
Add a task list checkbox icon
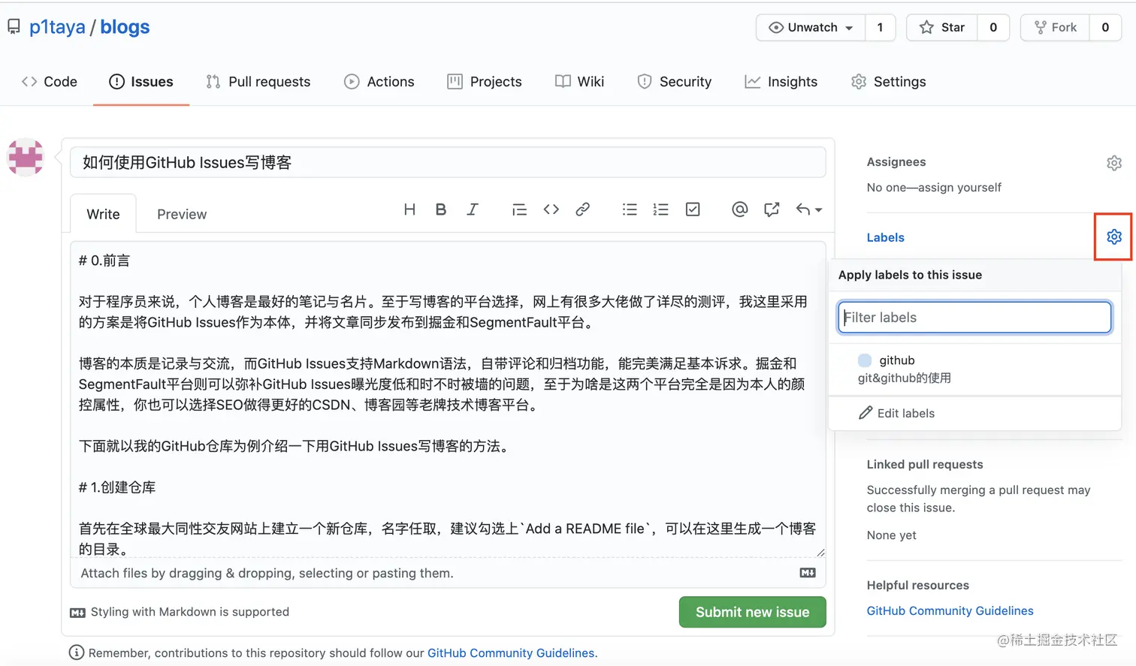coord(693,209)
